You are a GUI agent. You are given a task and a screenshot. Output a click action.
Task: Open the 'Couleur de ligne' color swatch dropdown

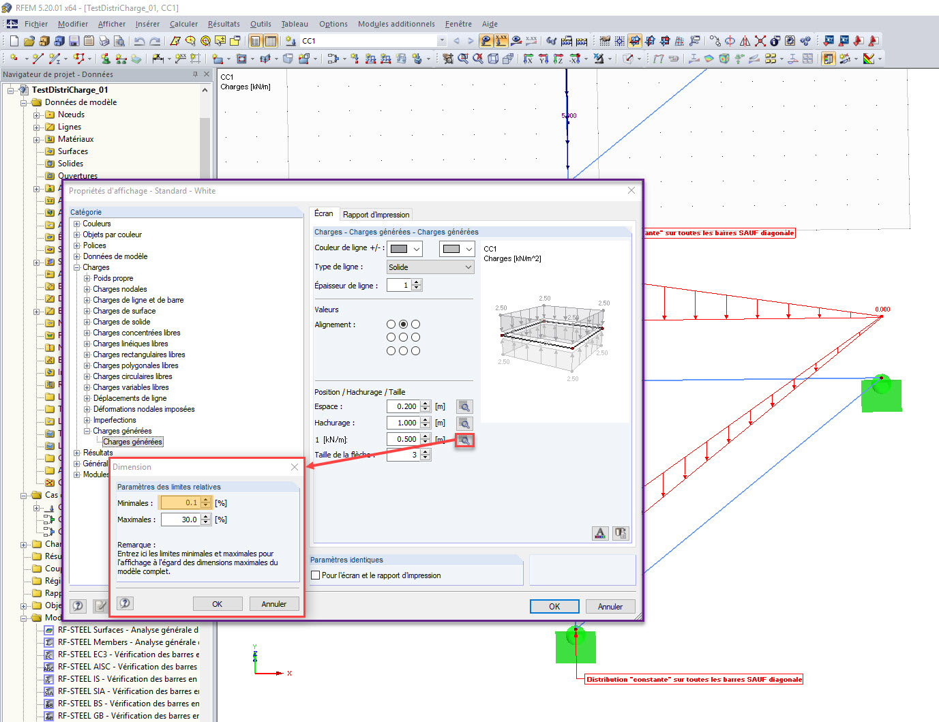416,248
